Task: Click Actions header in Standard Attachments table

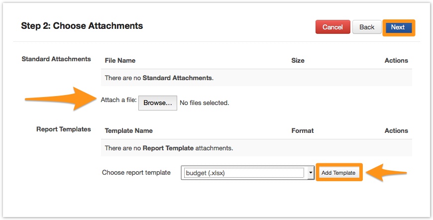Action: 396,61
